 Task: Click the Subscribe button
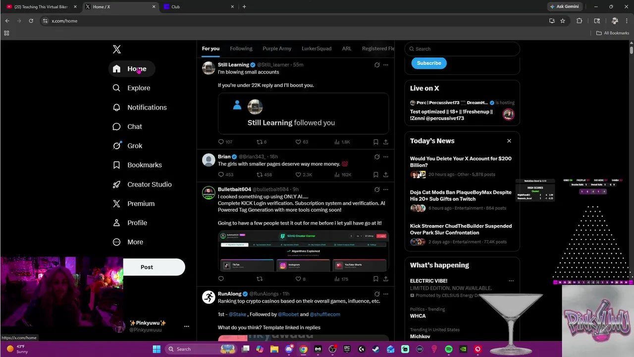click(x=429, y=63)
